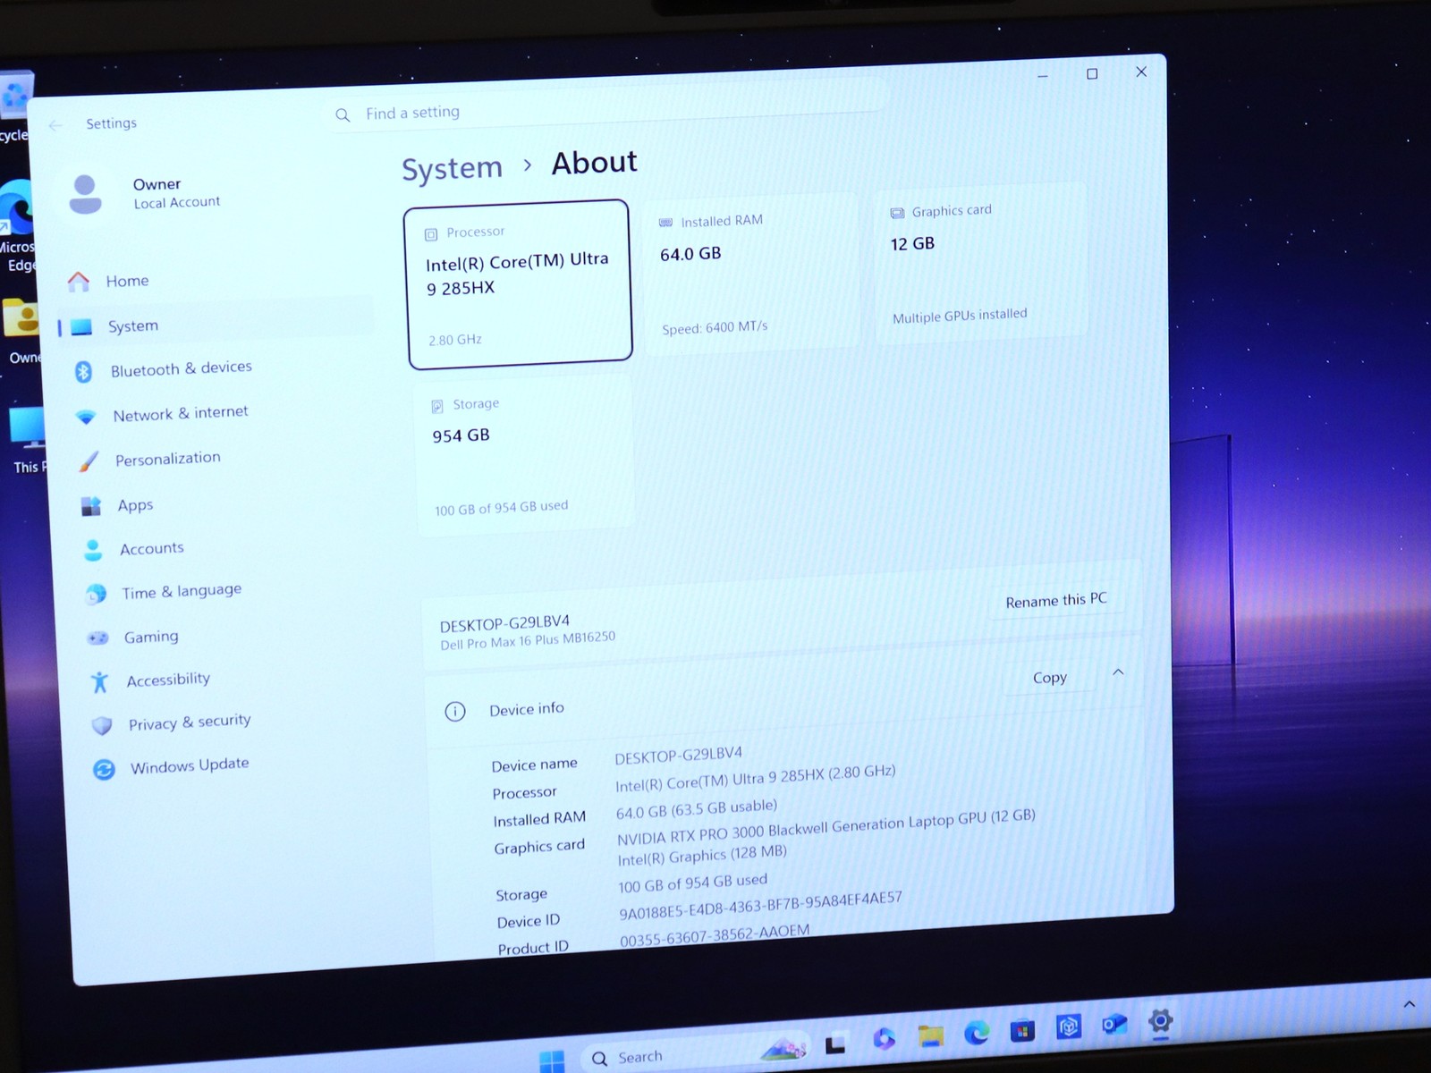Open Microsoft Edge from the taskbar
Image resolution: width=1431 pixels, height=1073 pixels.
977,1034
